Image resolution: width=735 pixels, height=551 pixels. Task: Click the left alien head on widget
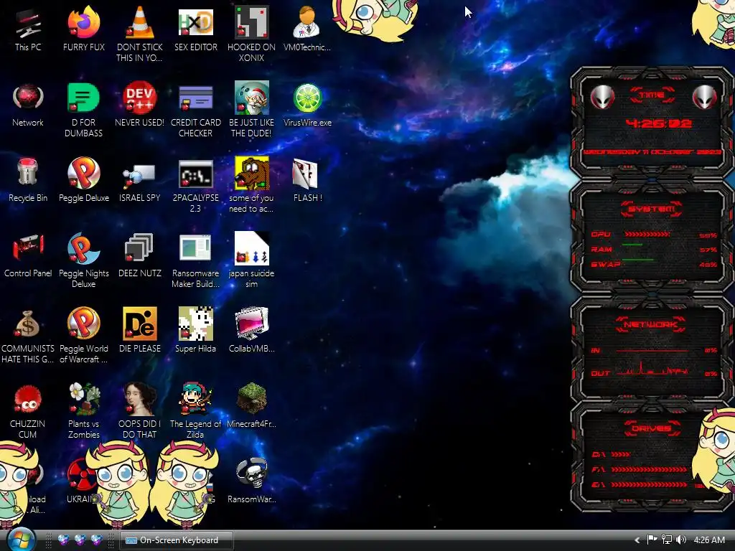(x=602, y=98)
